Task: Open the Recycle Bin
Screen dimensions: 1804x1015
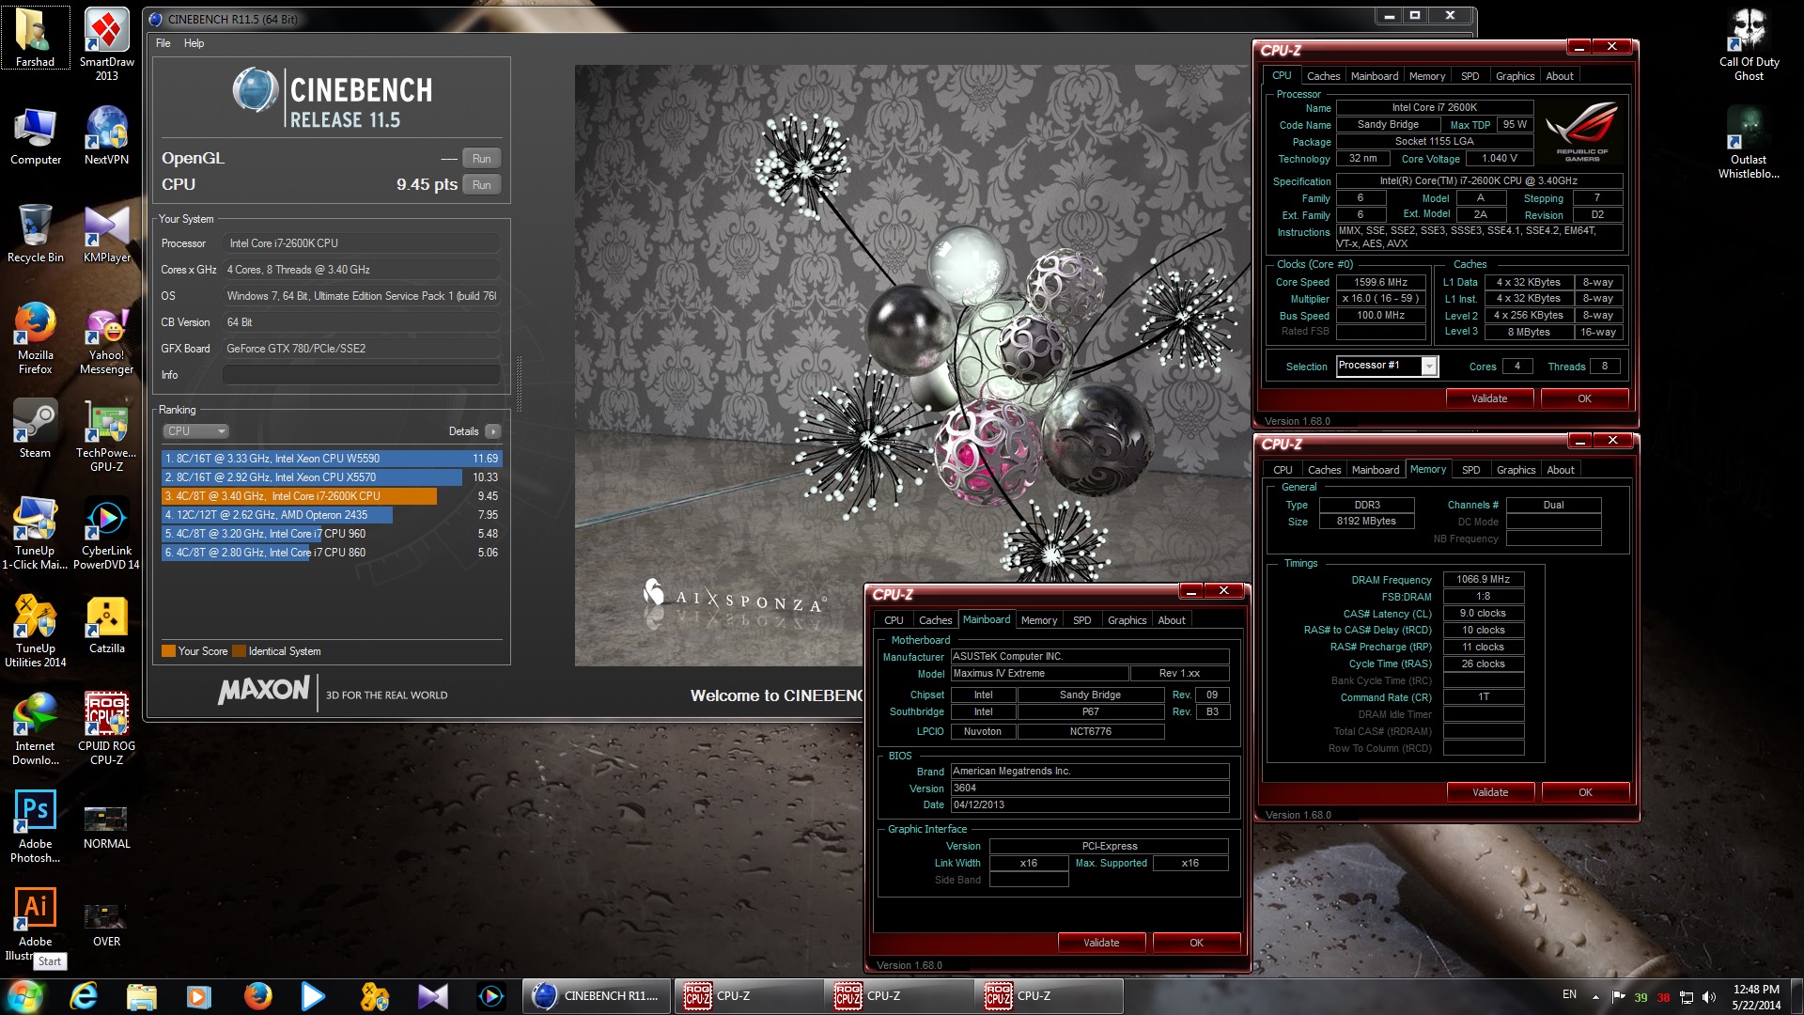Action: [x=35, y=234]
